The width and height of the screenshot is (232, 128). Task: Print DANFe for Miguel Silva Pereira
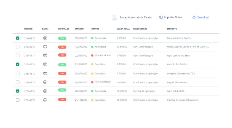click(x=45, y=82)
